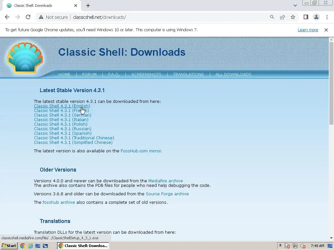
Task: Click the Learn more link
Action: pyautogui.click(x=308, y=30)
